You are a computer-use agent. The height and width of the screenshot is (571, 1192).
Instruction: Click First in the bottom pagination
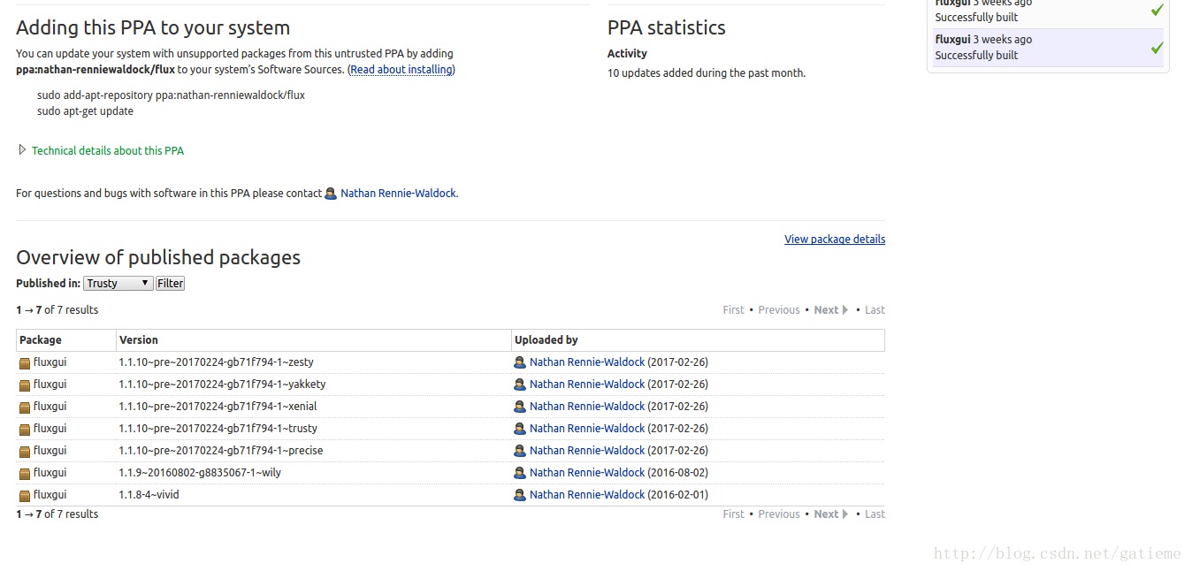[x=734, y=514]
